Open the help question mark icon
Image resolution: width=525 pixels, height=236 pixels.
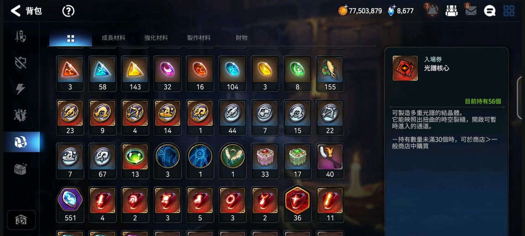(x=68, y=11)
